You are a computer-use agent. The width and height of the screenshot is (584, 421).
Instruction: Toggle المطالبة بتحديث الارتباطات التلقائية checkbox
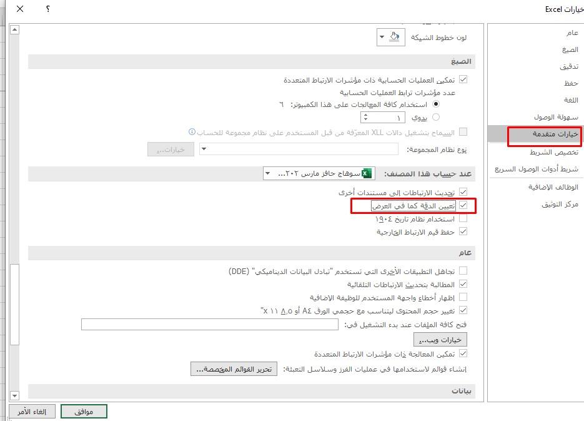[x=463, y=284]
